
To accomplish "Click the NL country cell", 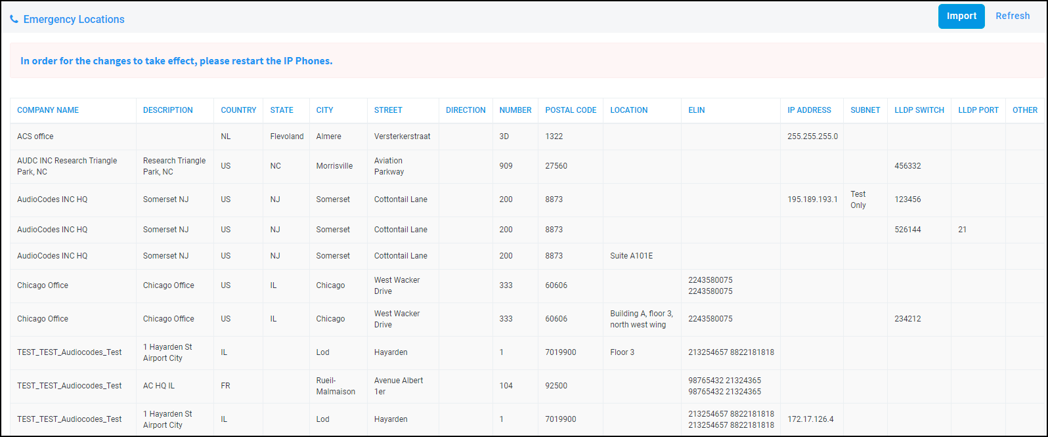I will 226,136.
